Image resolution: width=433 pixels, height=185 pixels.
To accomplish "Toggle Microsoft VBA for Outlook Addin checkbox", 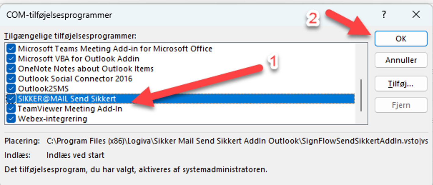I will [11, 59].
